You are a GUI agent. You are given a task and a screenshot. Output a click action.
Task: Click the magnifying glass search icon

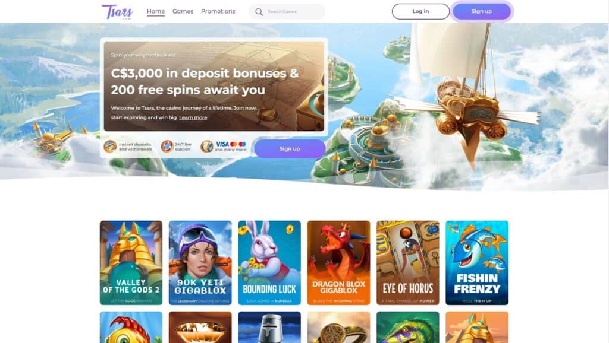259,12
